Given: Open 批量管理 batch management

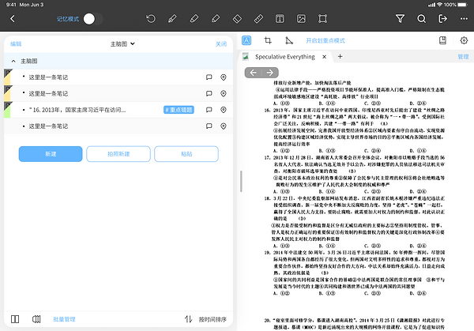Looking at the screenshot, I should click(64, 319).
